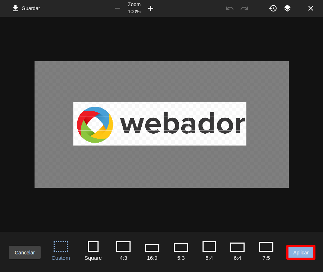Click the Guardar download button
This screenshot has height=272, width=323.
(26, 8)
